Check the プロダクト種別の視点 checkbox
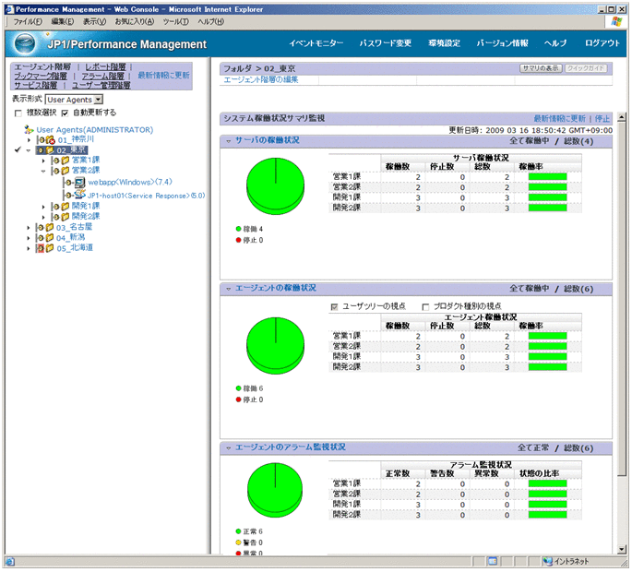This screenshot has width=632, height=572. (x=425, y=306)
